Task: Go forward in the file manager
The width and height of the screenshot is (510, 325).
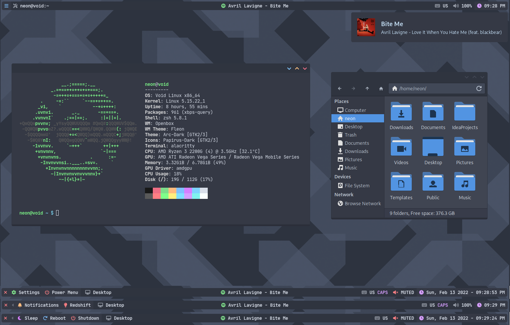Action: point(353,88)
